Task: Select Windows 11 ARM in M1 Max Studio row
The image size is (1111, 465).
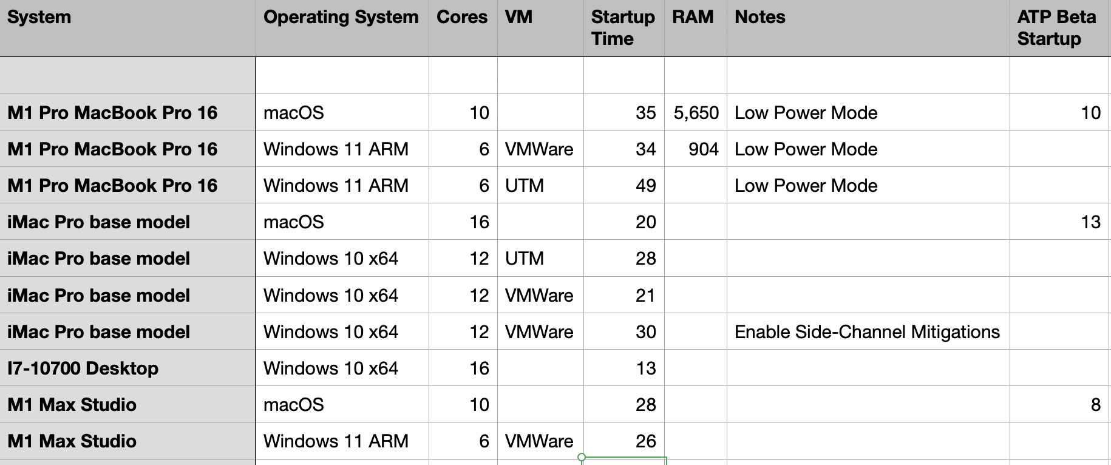Action: click(x=342, y=441)
